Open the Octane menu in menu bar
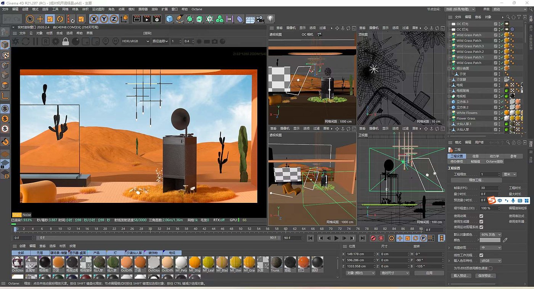Image resolution: width=534 pixels, height=289 pixels. pyautogui.click(x=197, y=9)
